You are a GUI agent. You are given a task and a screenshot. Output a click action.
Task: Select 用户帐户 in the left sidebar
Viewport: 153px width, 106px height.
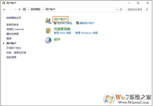point(11,43)
